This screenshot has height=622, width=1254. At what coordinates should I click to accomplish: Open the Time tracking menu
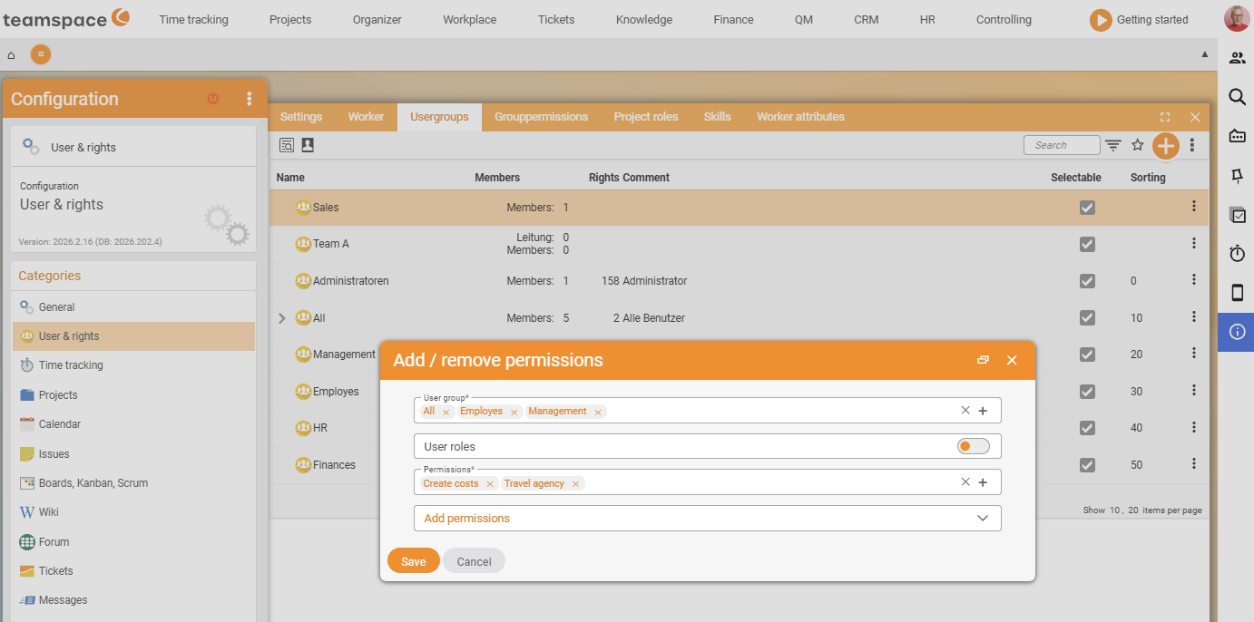point(193,19)
